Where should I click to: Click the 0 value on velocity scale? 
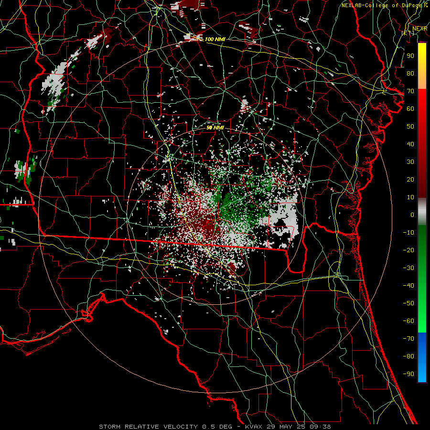tap(412, 215)
